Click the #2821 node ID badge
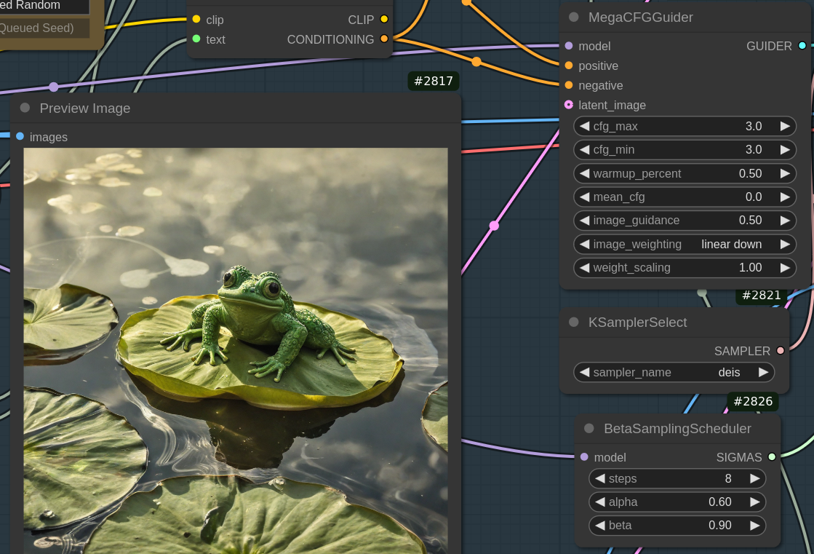The height and width of the screenshot is (554, 814). (762, 295)
